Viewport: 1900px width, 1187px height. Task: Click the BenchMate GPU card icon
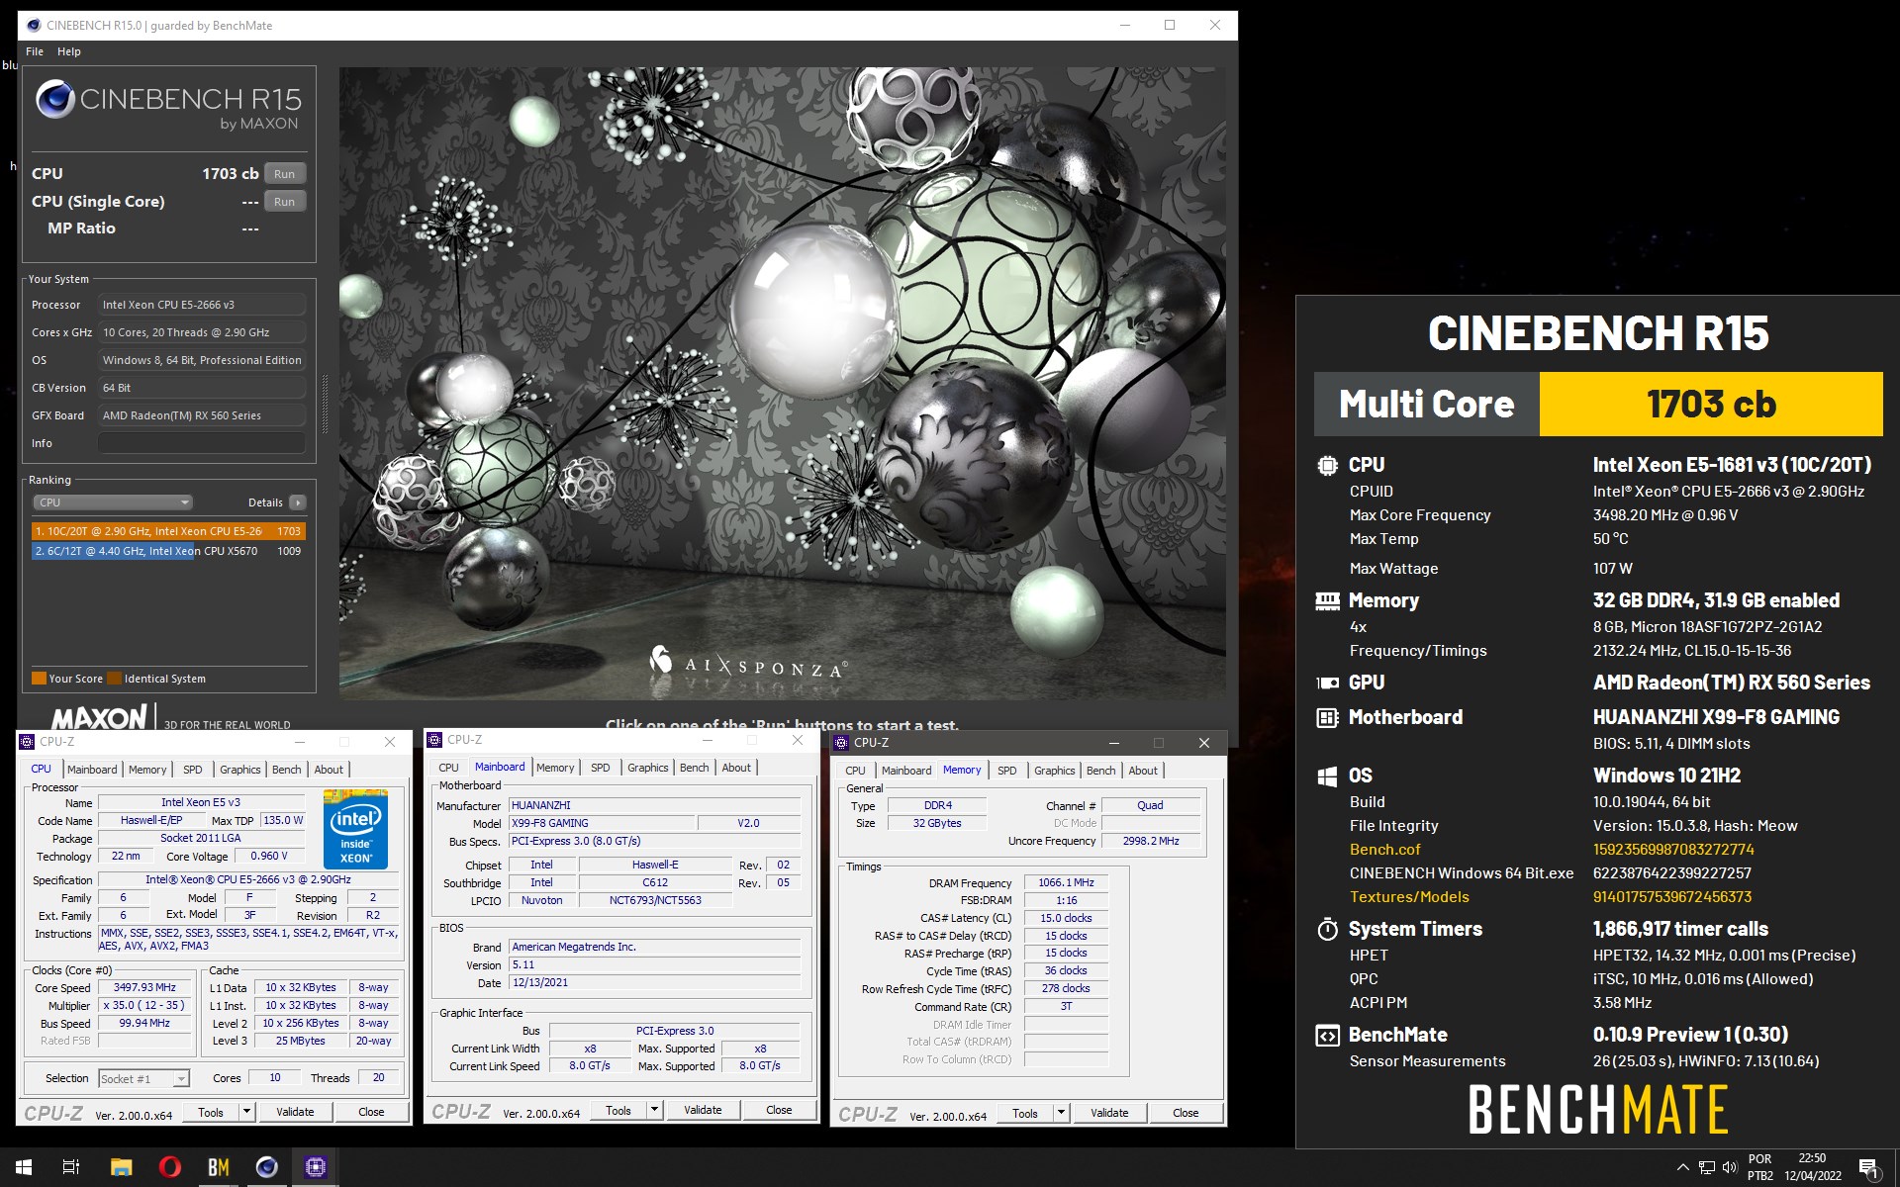point(1327,683)
